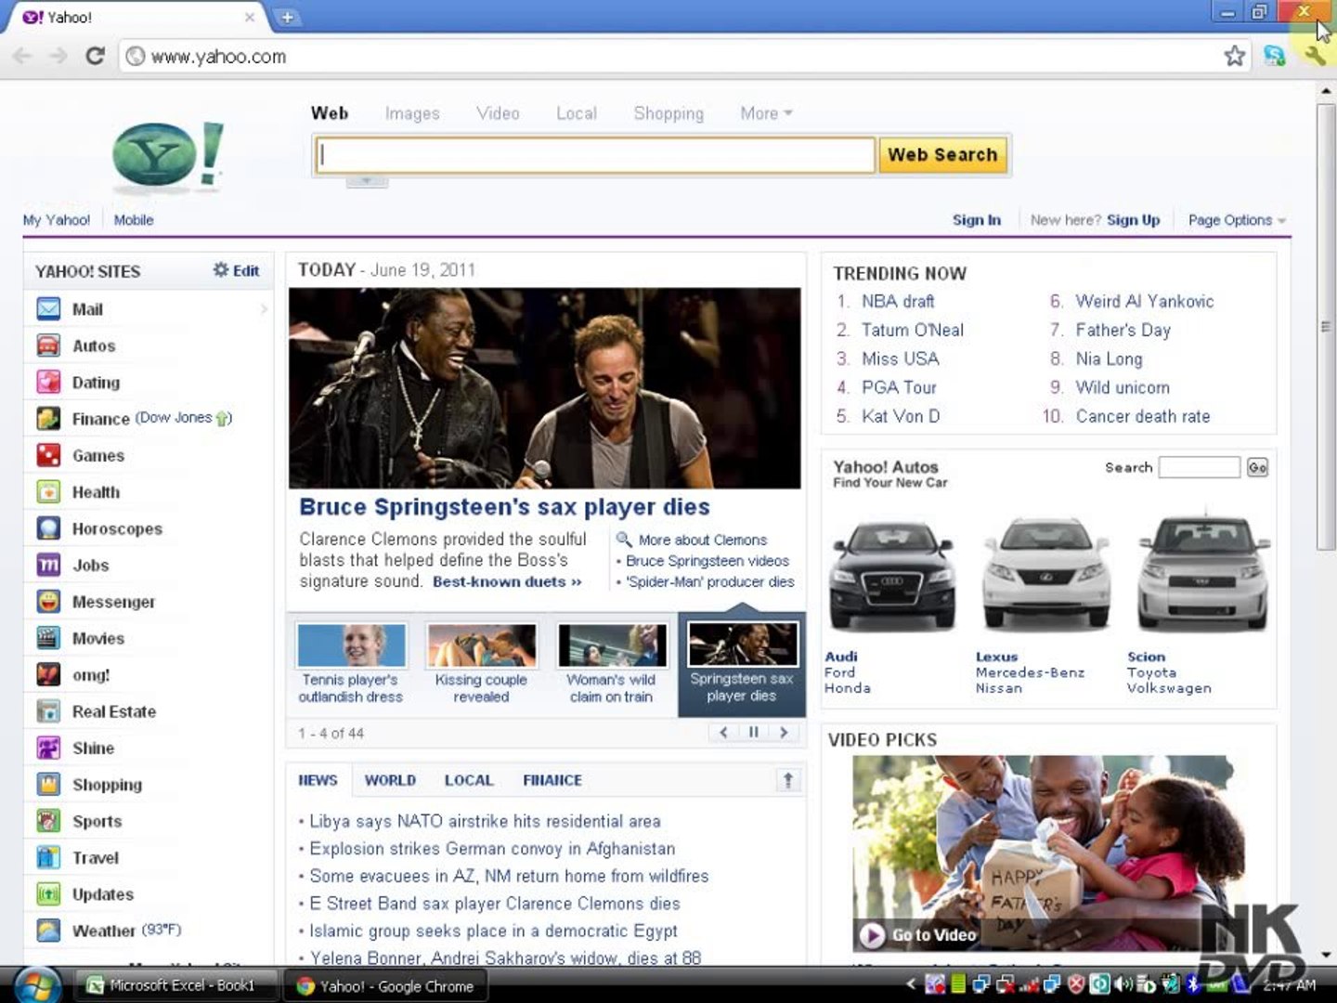This screenshot has width=1337, height=1003.
Task: Switch to Video search tab
Action: (498, 113)
